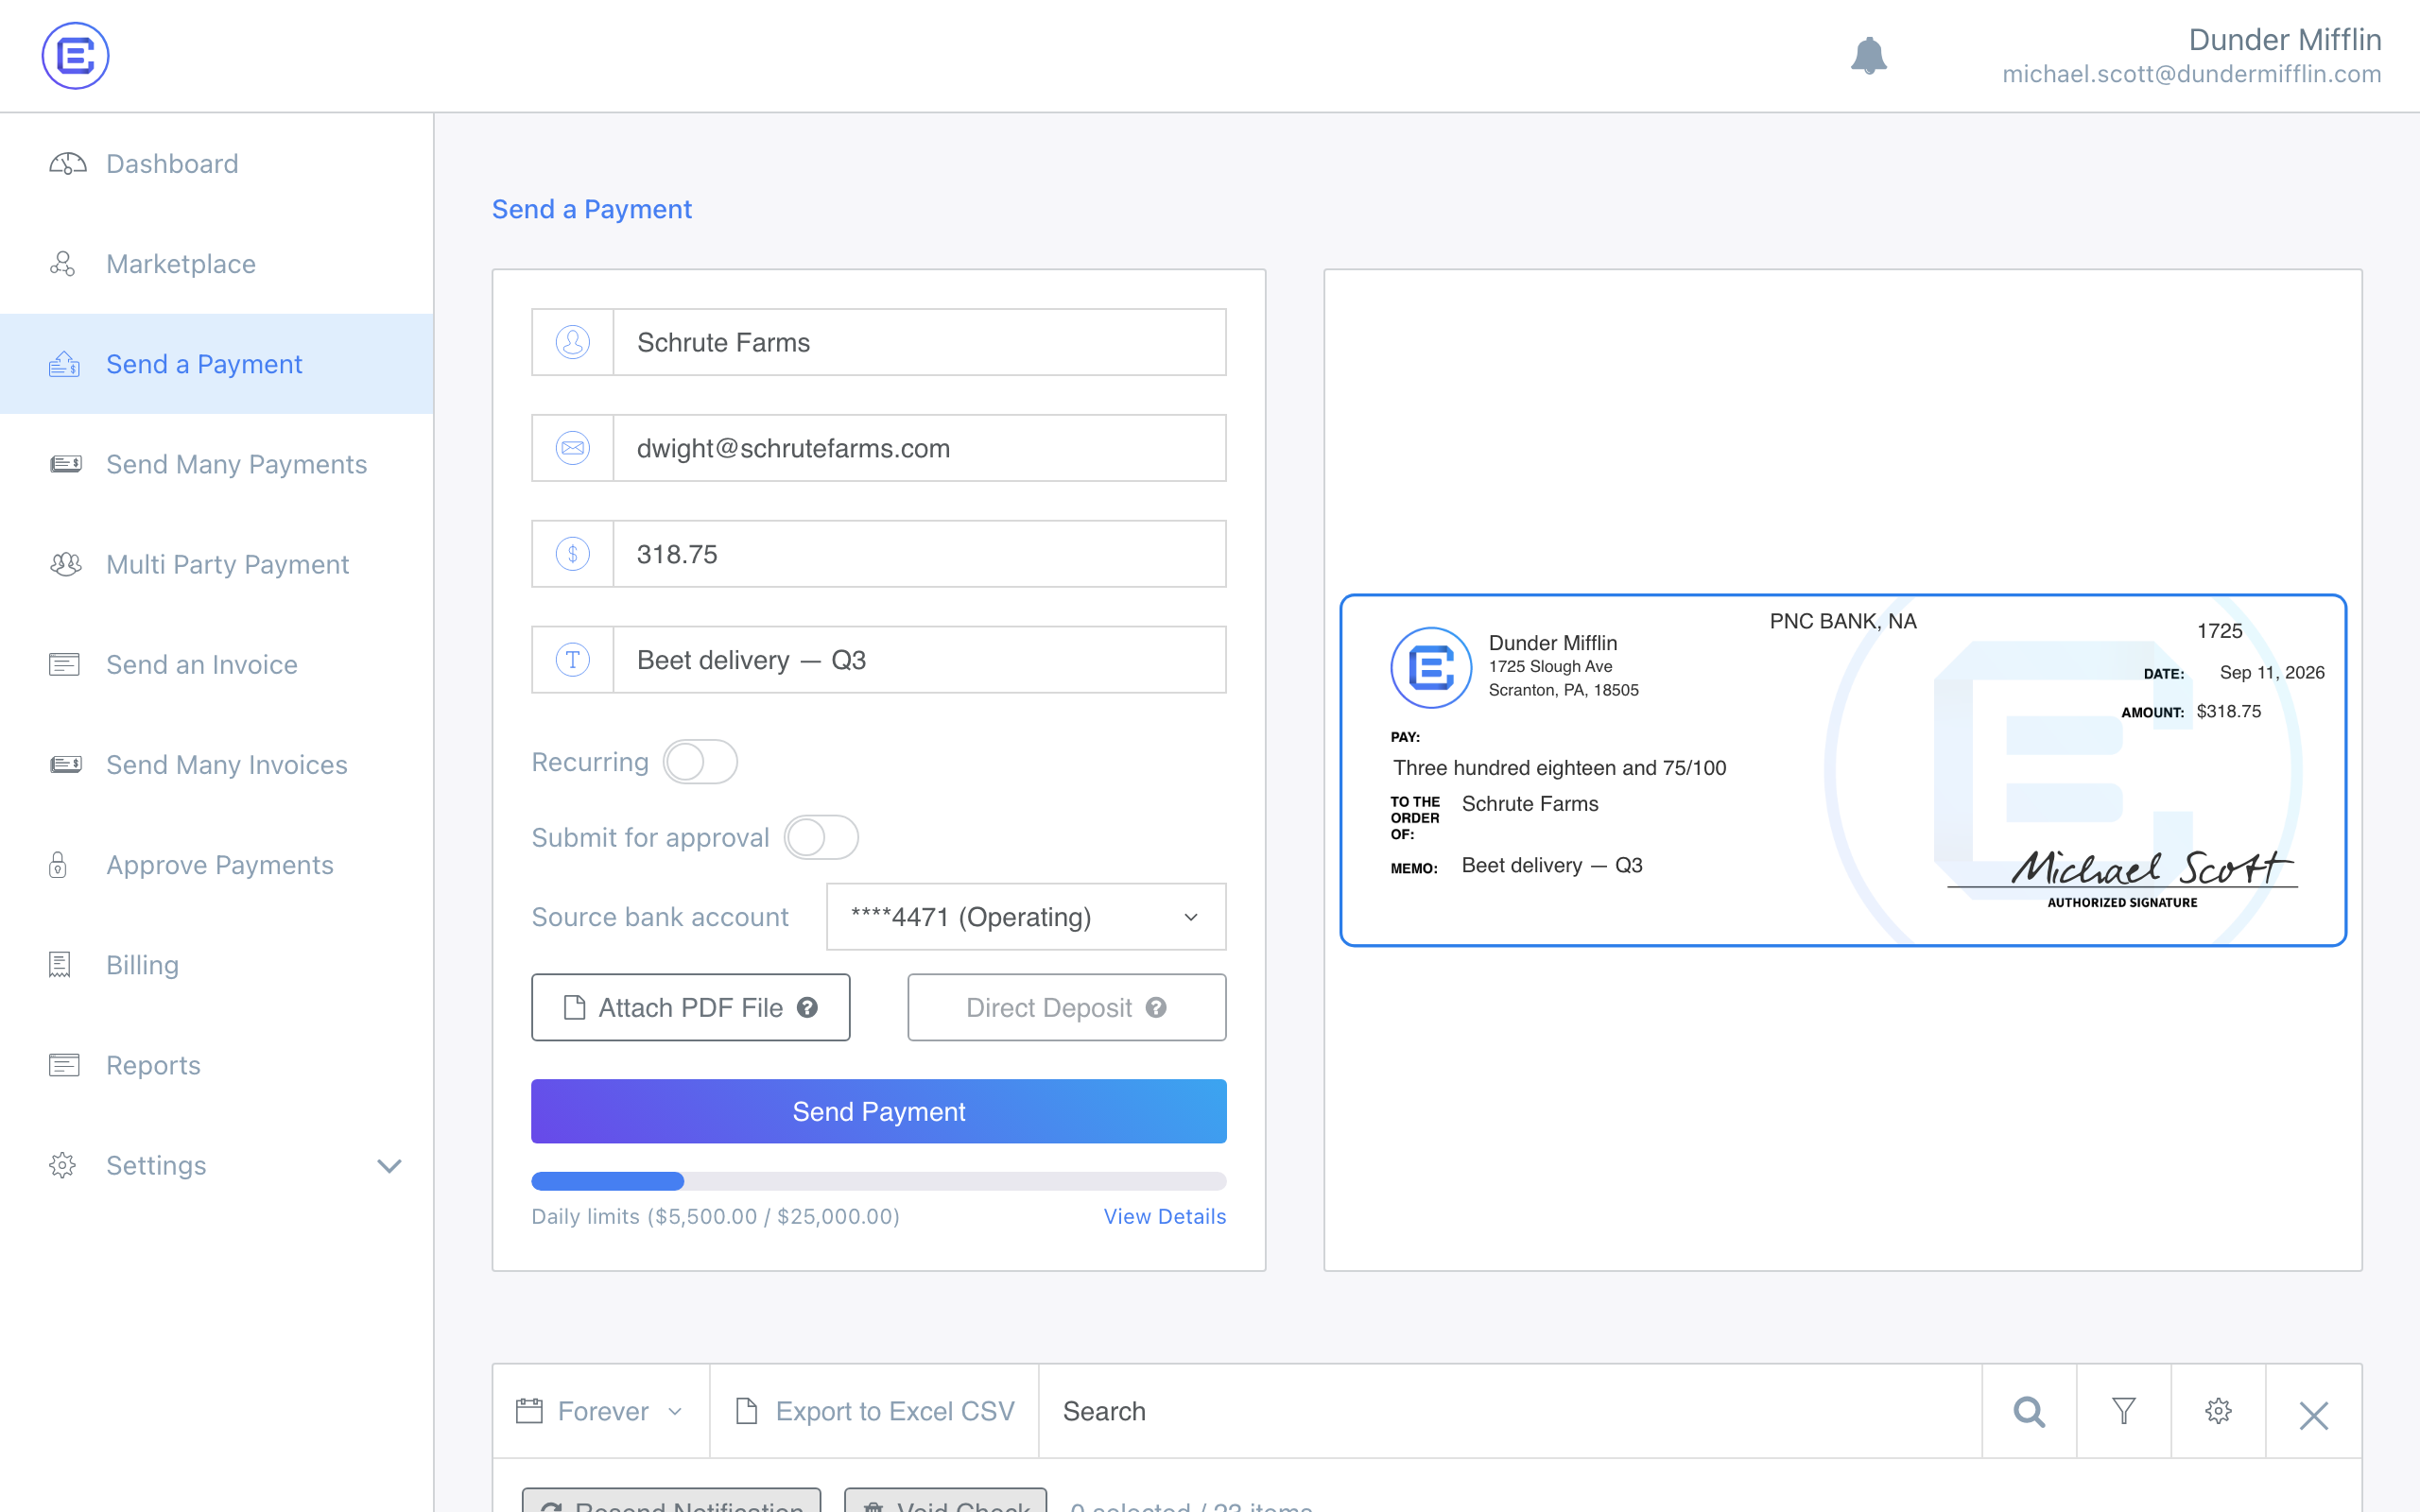The height and width of the screenshot is (1512, 2420).
Task: Click the Multi Party Payment icon
Action: click(x=66, y=564)
